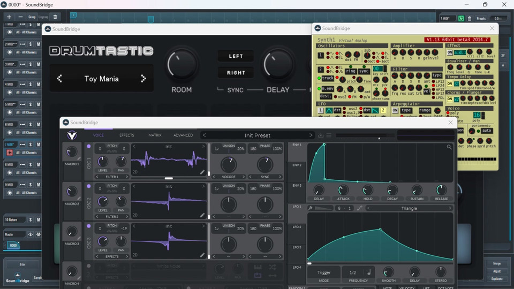The height and width of the screenshot is (289, 514).
Task: Switch to the ADVANCED tab
Action: tap(183, 135)
